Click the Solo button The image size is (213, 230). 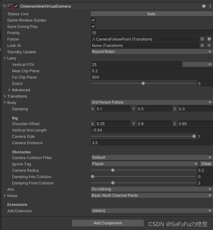[x=151, y=14]
